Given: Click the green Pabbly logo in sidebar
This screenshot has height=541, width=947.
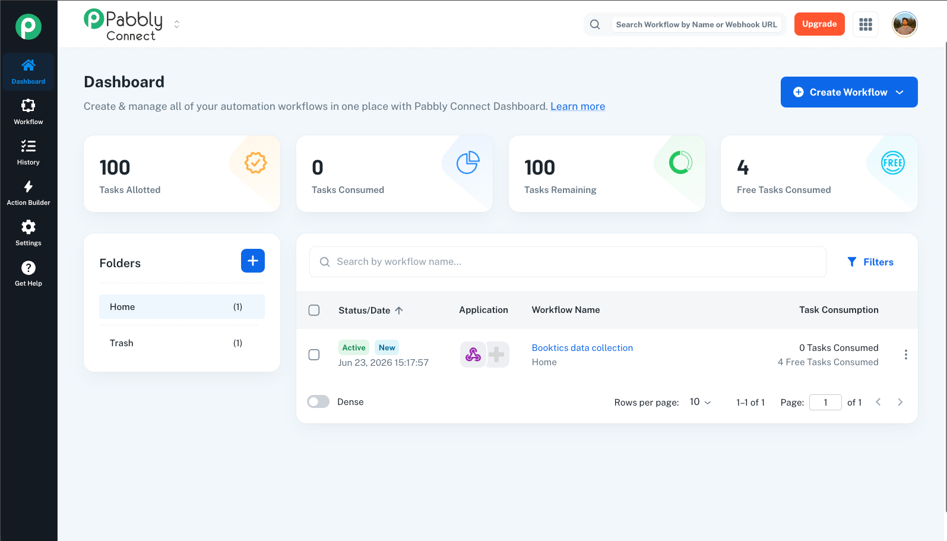Looking at the screenshot, I should pos(28,27).
